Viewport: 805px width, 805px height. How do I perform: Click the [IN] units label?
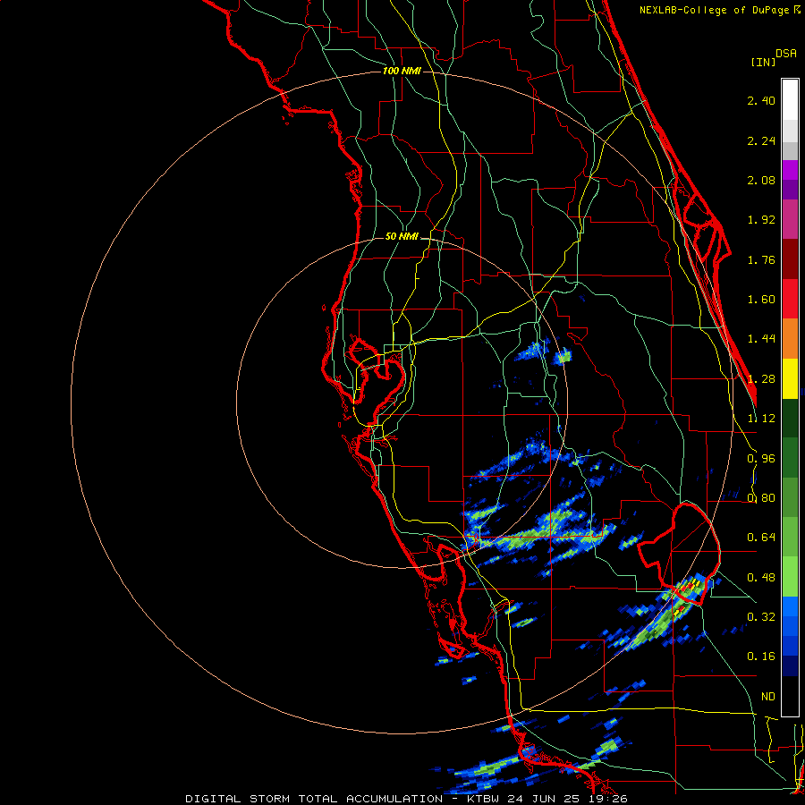[x=763, y=62]
